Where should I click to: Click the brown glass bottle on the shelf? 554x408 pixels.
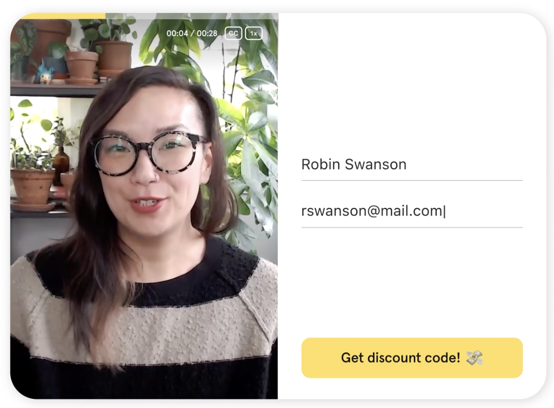click(x=61, y=165)
